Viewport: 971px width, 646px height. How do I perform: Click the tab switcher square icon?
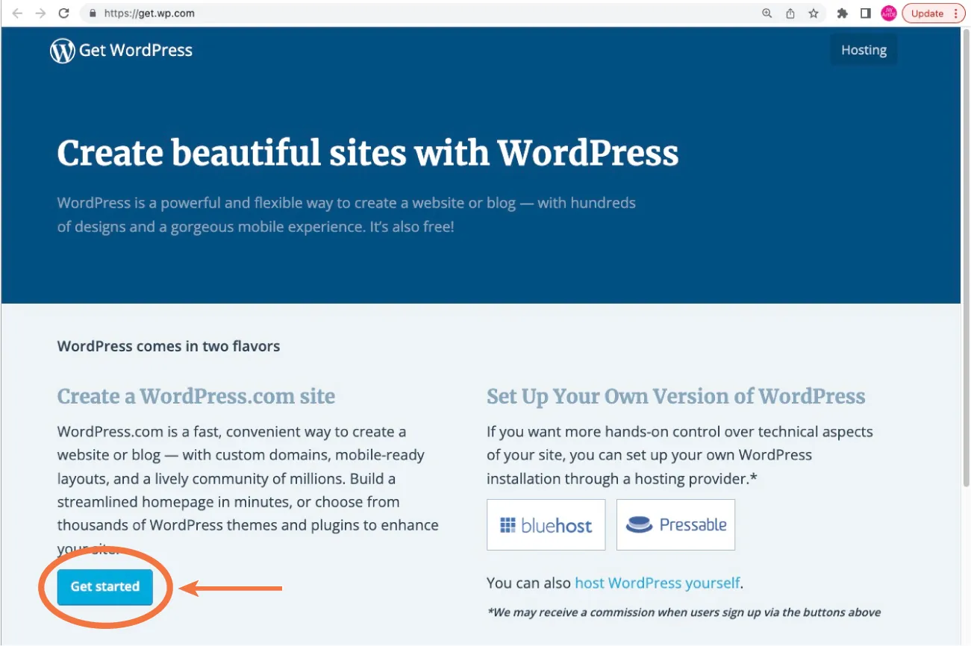pyautogui.click(x=865, y=13)
